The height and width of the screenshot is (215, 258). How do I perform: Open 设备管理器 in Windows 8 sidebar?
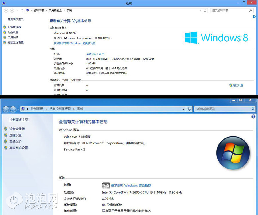(x=14, y=27)
